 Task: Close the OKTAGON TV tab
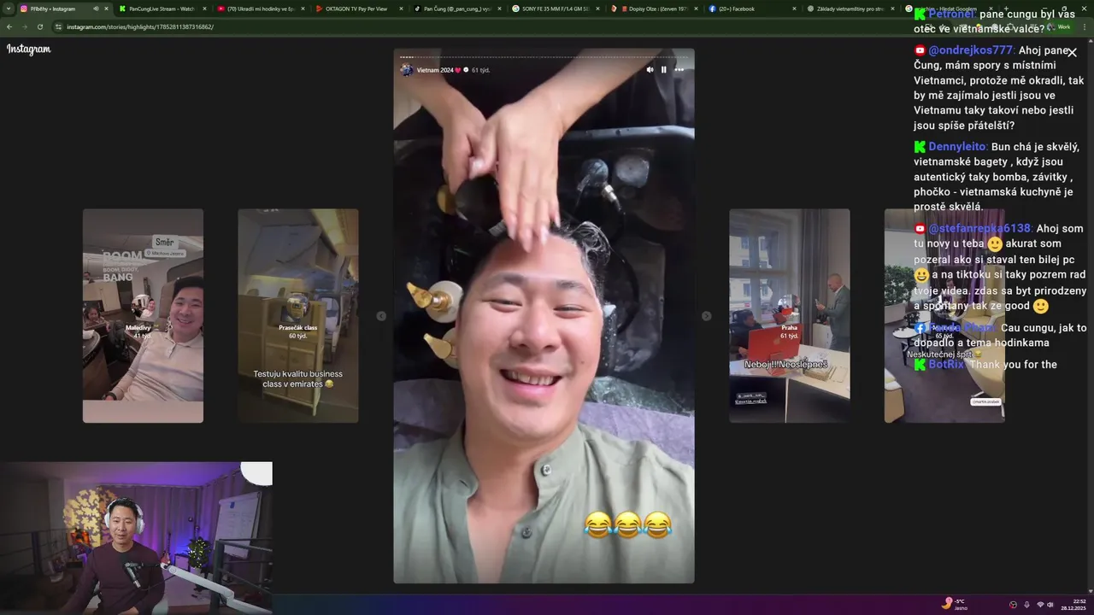pyautogui.click(x=400, y=9)
